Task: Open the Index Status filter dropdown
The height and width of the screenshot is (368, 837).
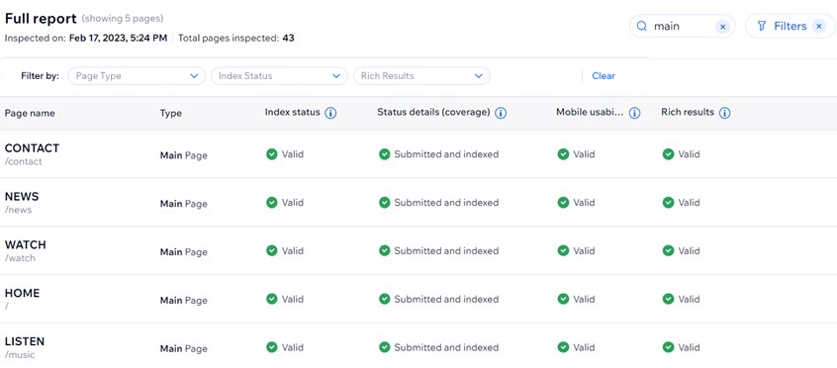Action: pos(279,76)
